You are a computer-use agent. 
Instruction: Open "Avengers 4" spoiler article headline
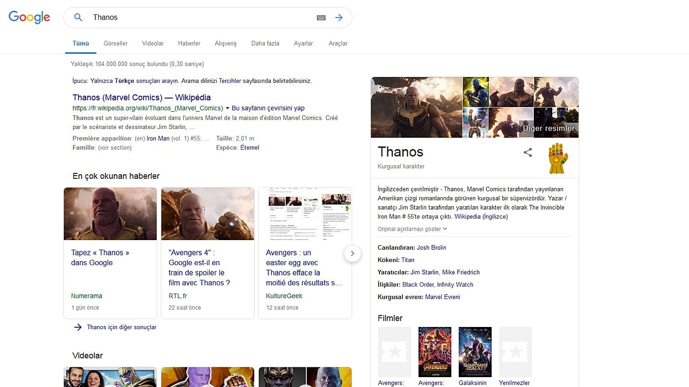(x=199, y=268)
